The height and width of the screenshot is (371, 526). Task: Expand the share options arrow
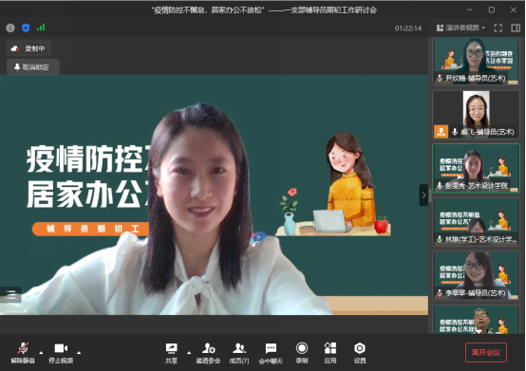(x=189, y=353)
